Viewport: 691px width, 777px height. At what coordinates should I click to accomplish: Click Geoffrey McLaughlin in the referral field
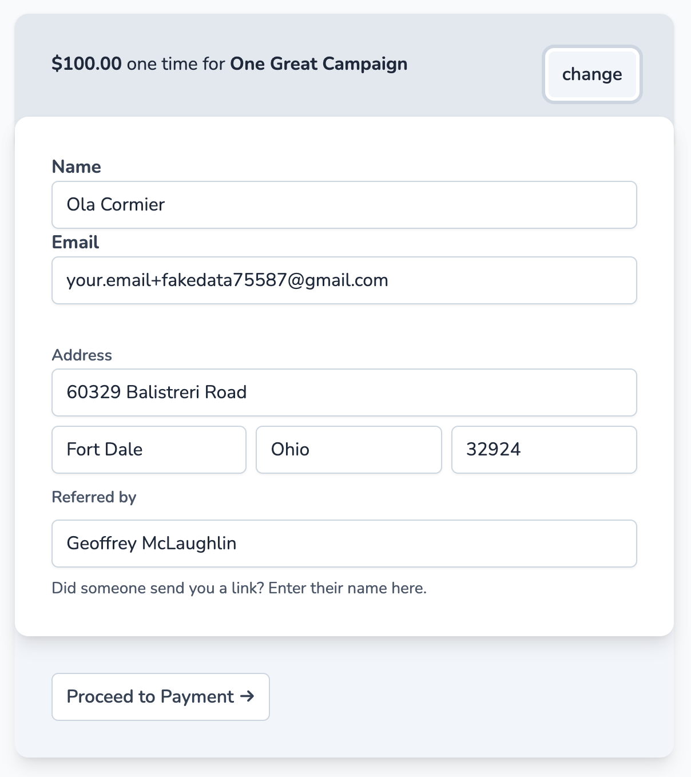point(151,543)
